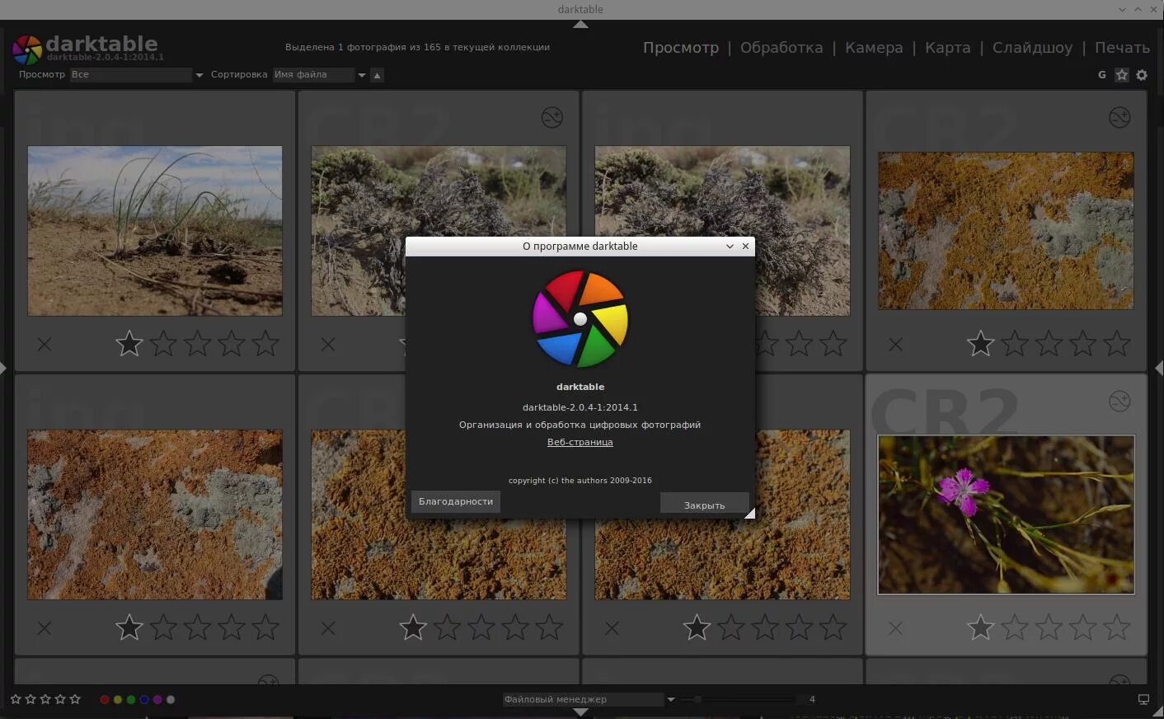This screenshot has width=1164, height=719.
Task: Click altered-history icon on top-right lichen thumbnail
Action: [x=1119, y=117]
